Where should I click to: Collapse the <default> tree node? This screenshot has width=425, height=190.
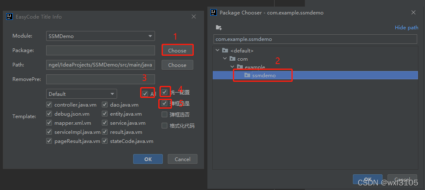click(217, 50)
